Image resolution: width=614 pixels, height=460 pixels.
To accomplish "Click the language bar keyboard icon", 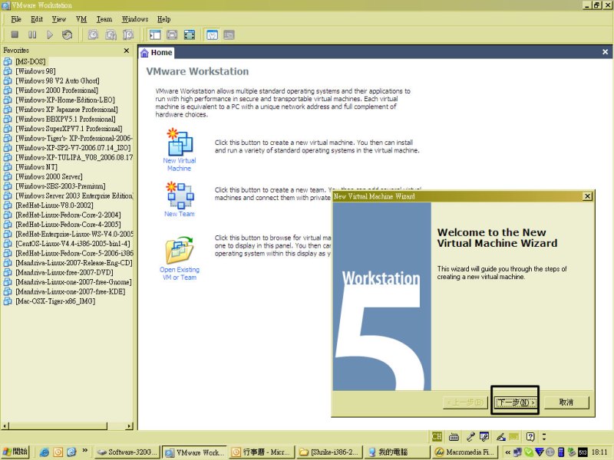I will 454,436.
